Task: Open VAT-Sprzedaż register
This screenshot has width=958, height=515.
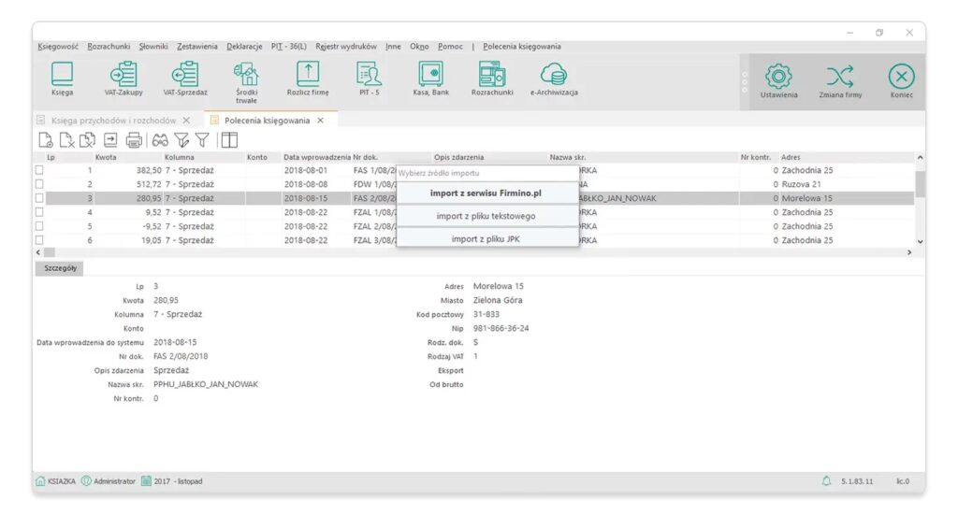Action: tap(185, 75)
